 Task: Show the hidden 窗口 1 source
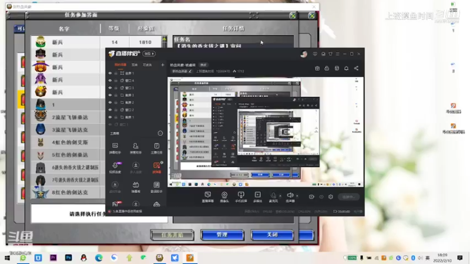tap(110, 124)
